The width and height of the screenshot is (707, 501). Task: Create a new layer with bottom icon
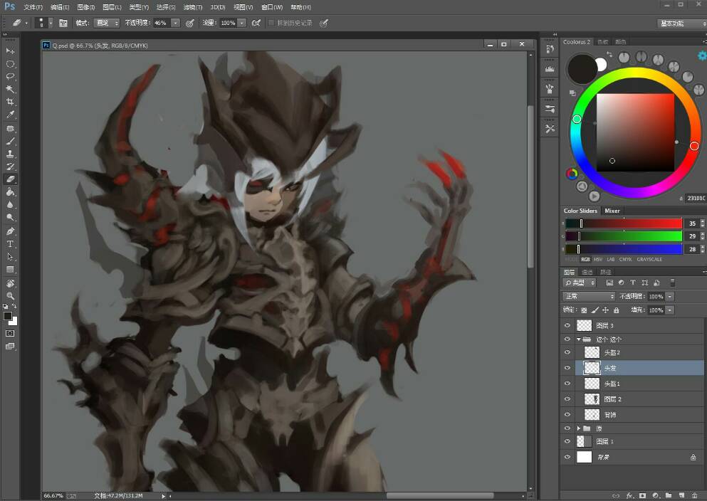click(681, 495)
